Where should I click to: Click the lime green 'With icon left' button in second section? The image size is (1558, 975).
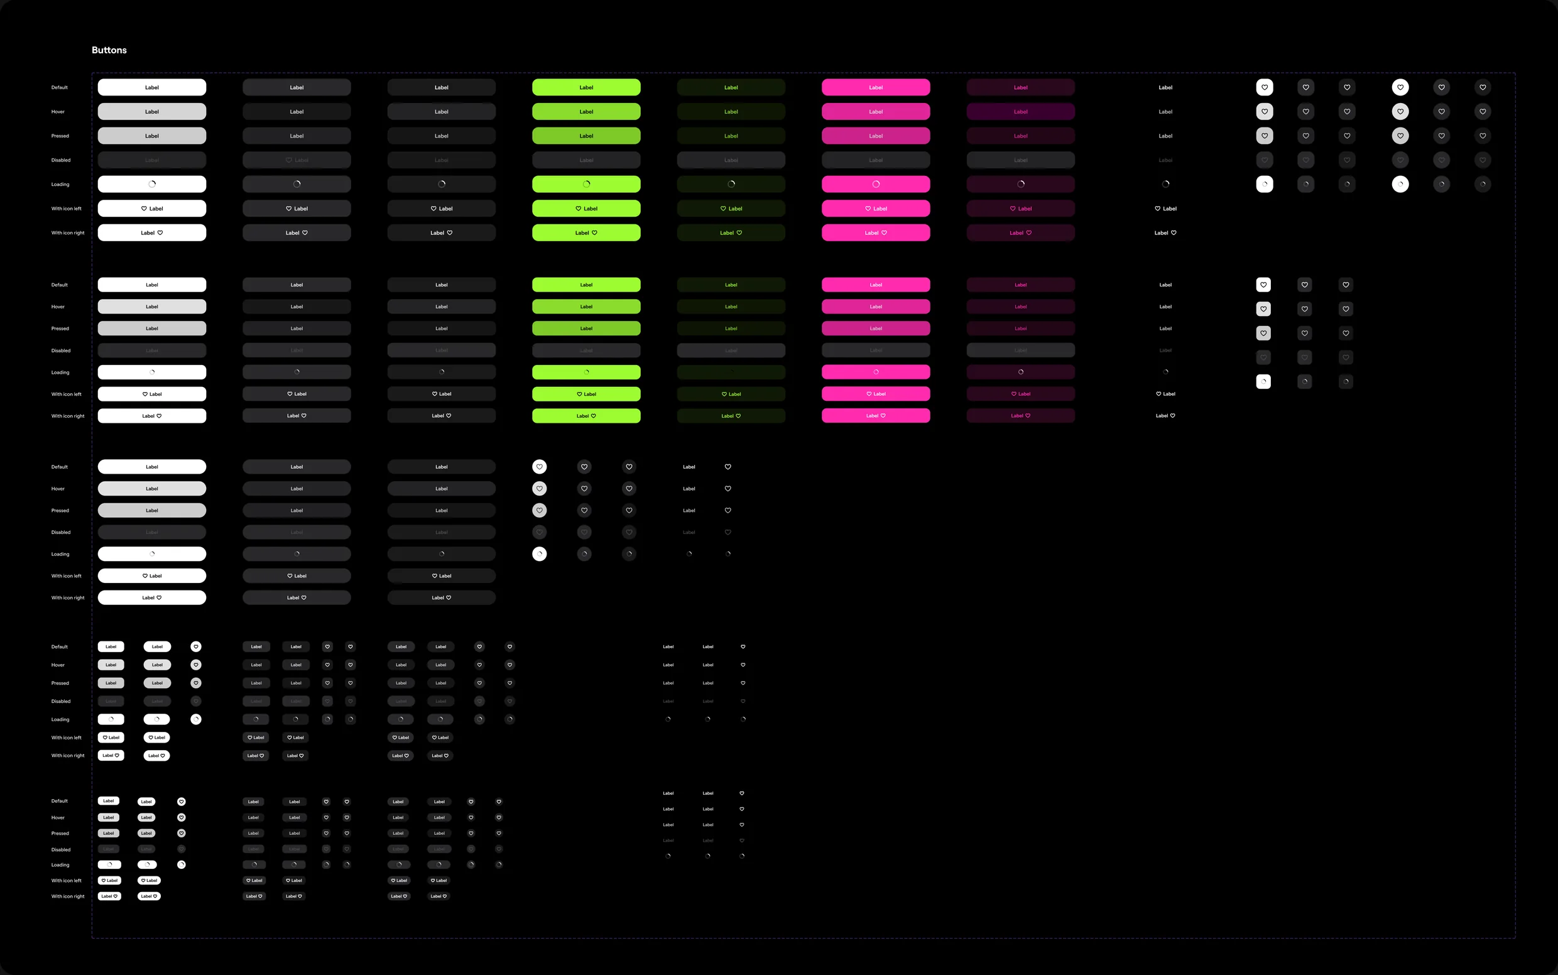click(x=586, y=394)
